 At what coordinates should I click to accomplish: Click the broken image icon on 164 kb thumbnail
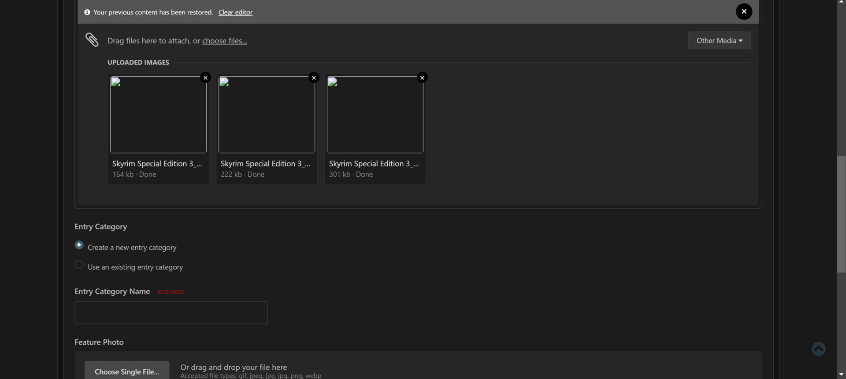pos(116,82)
